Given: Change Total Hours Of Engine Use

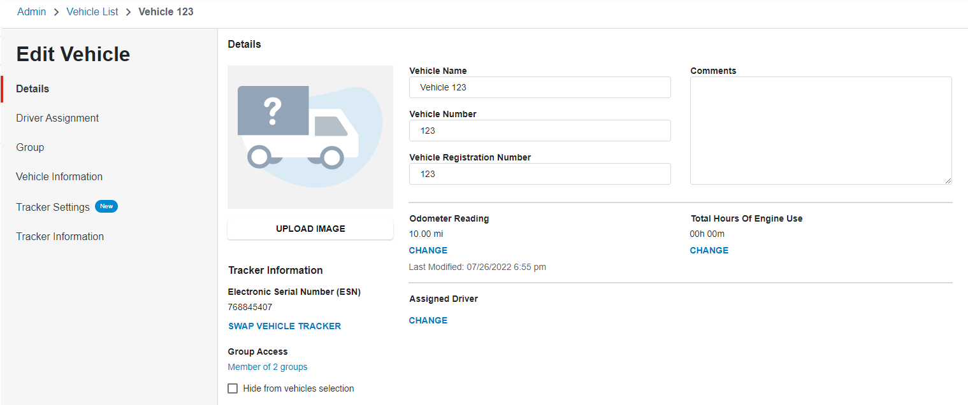Looking at the screenshot, I should tap(709, 250).
